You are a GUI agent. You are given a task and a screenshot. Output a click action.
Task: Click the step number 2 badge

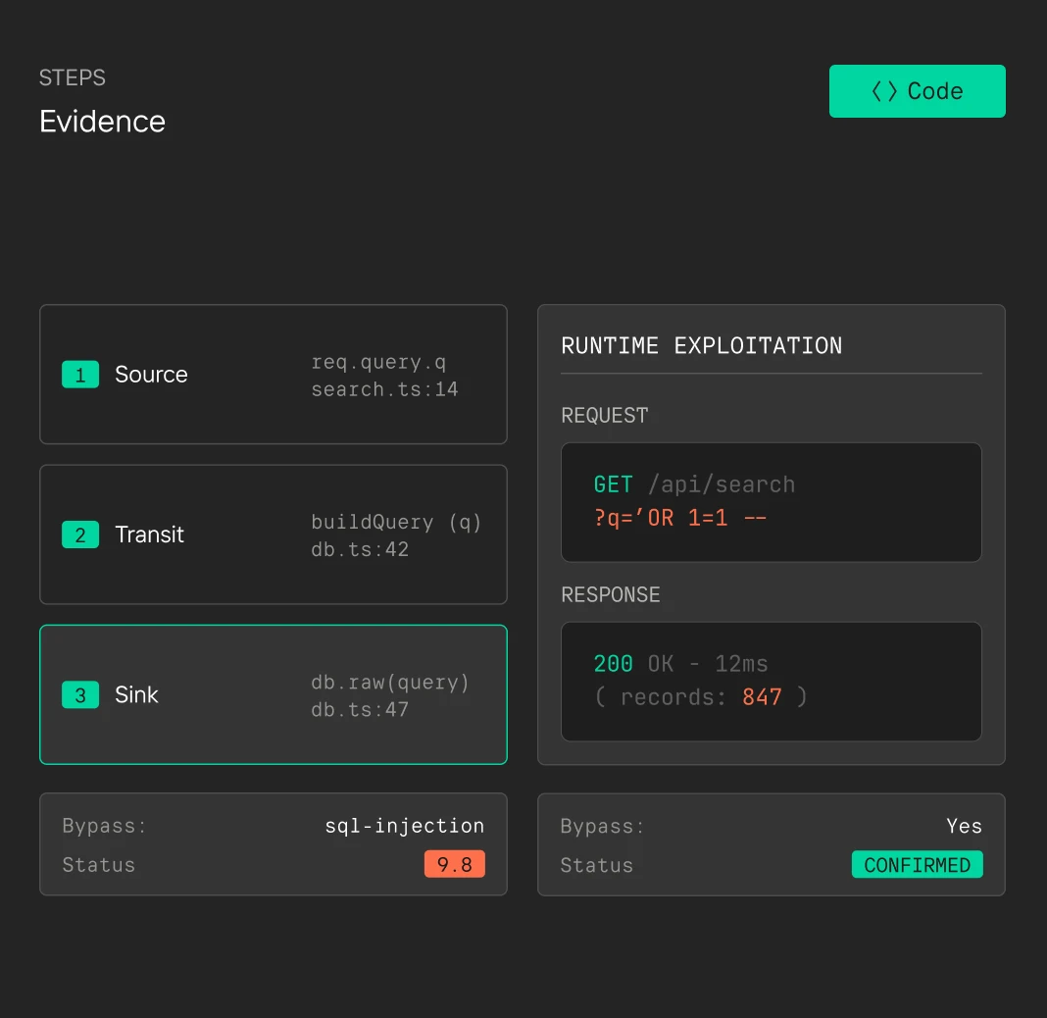pos(80,534)
